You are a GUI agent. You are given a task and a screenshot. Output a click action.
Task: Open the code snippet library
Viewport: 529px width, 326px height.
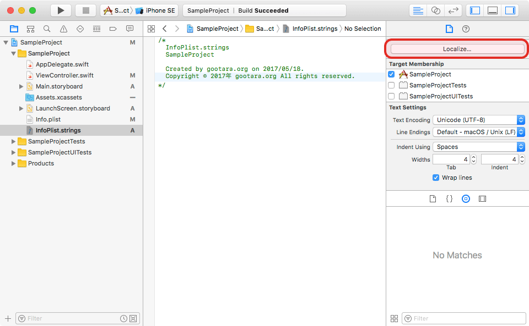[449, 199]
